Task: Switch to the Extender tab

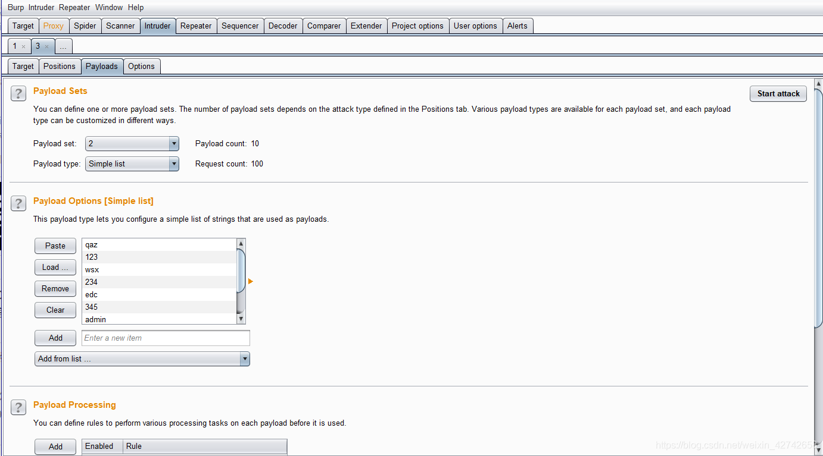Action: click(x=366, y=26)
